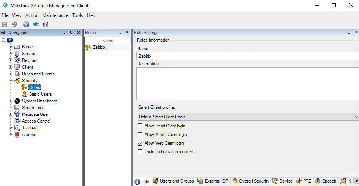Enable Allow Smart Client login

pyautogui.click(x=140, y=126)
